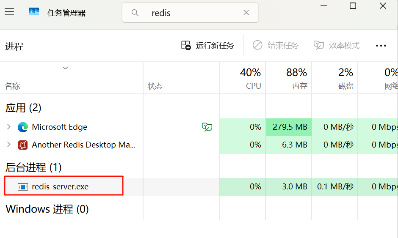Click the redis-server.exe process icon

(x=22, y=187)
